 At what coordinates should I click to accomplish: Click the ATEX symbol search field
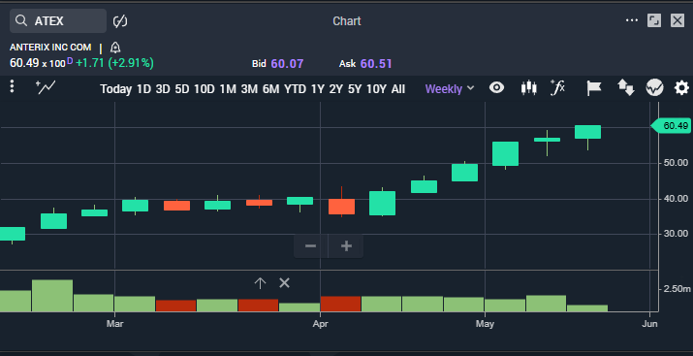pyautogui.click(x=58, y=20)
